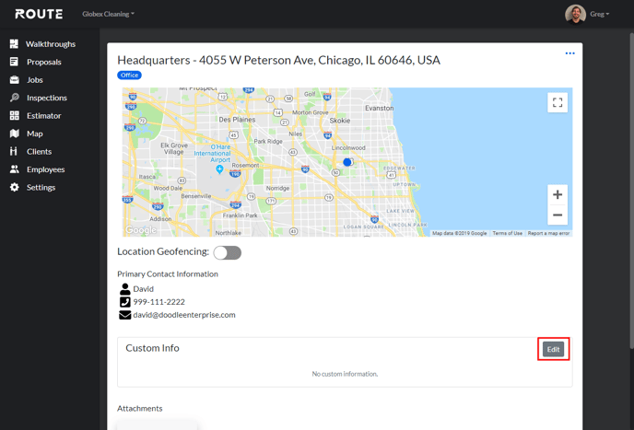Image resolution: width=634 pixels, height=430 pixels.
Task: Click the contact person icon beside David
Action: tap(125, 289)
